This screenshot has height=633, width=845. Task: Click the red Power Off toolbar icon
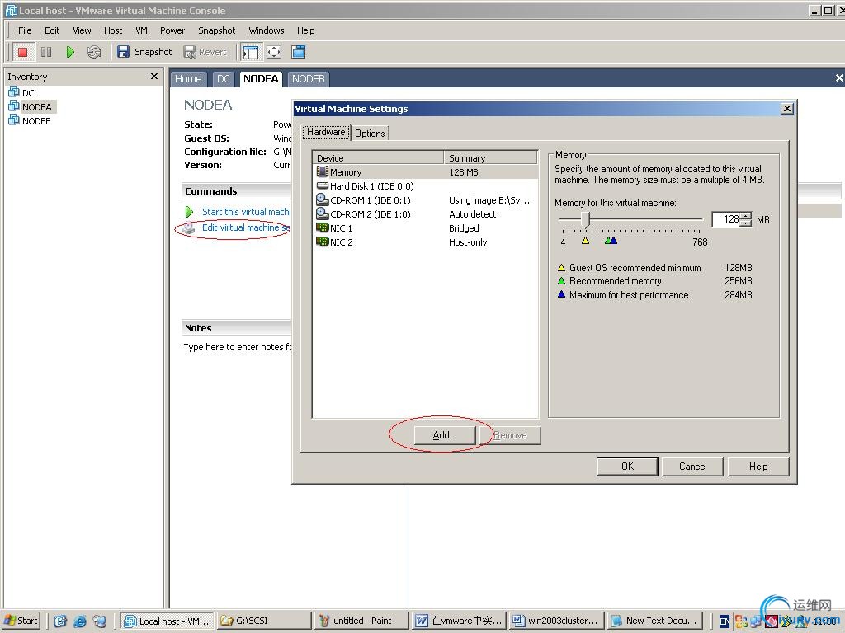click(22, 52)
